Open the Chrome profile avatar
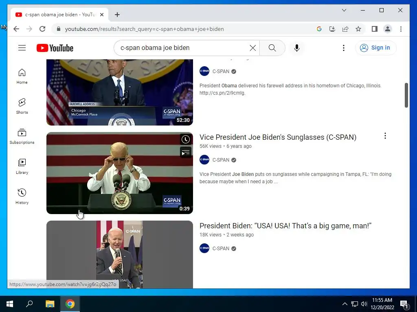 coord(388,29)
